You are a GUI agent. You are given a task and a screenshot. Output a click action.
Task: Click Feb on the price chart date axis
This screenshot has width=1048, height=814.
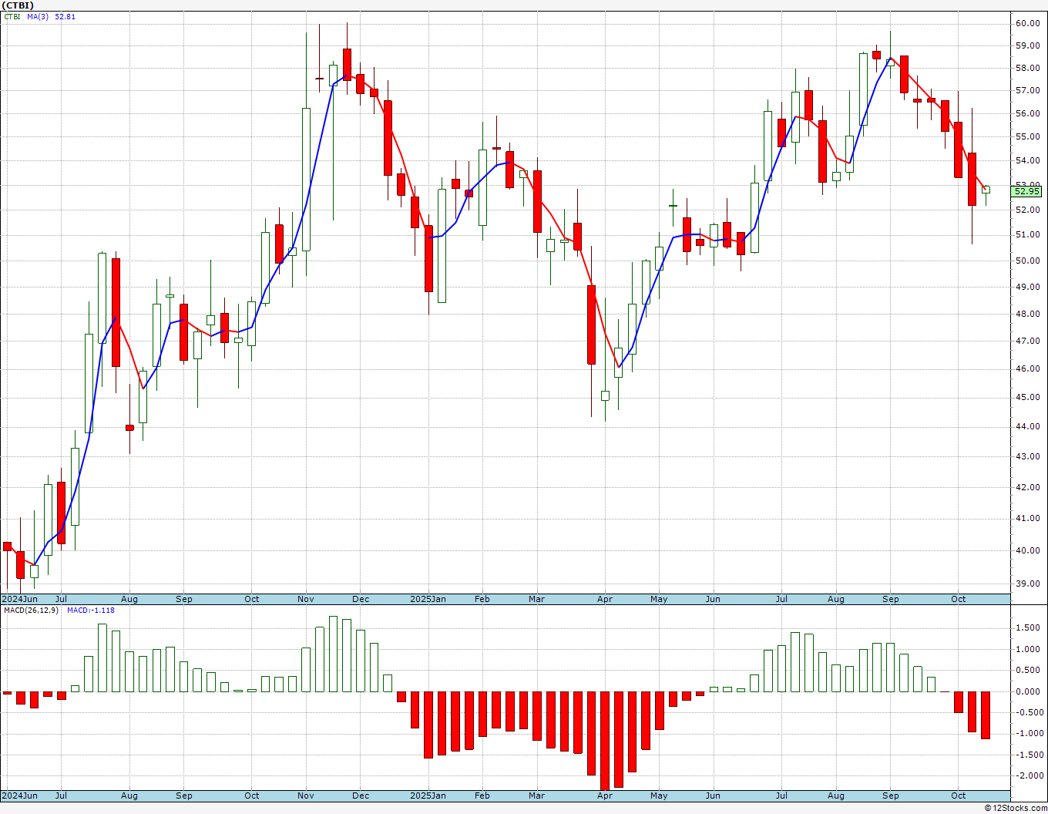click(x=482, y=599)
